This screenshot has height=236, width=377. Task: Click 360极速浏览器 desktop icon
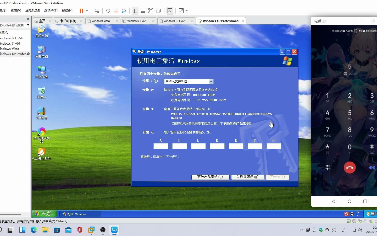[x=41, y=135]
